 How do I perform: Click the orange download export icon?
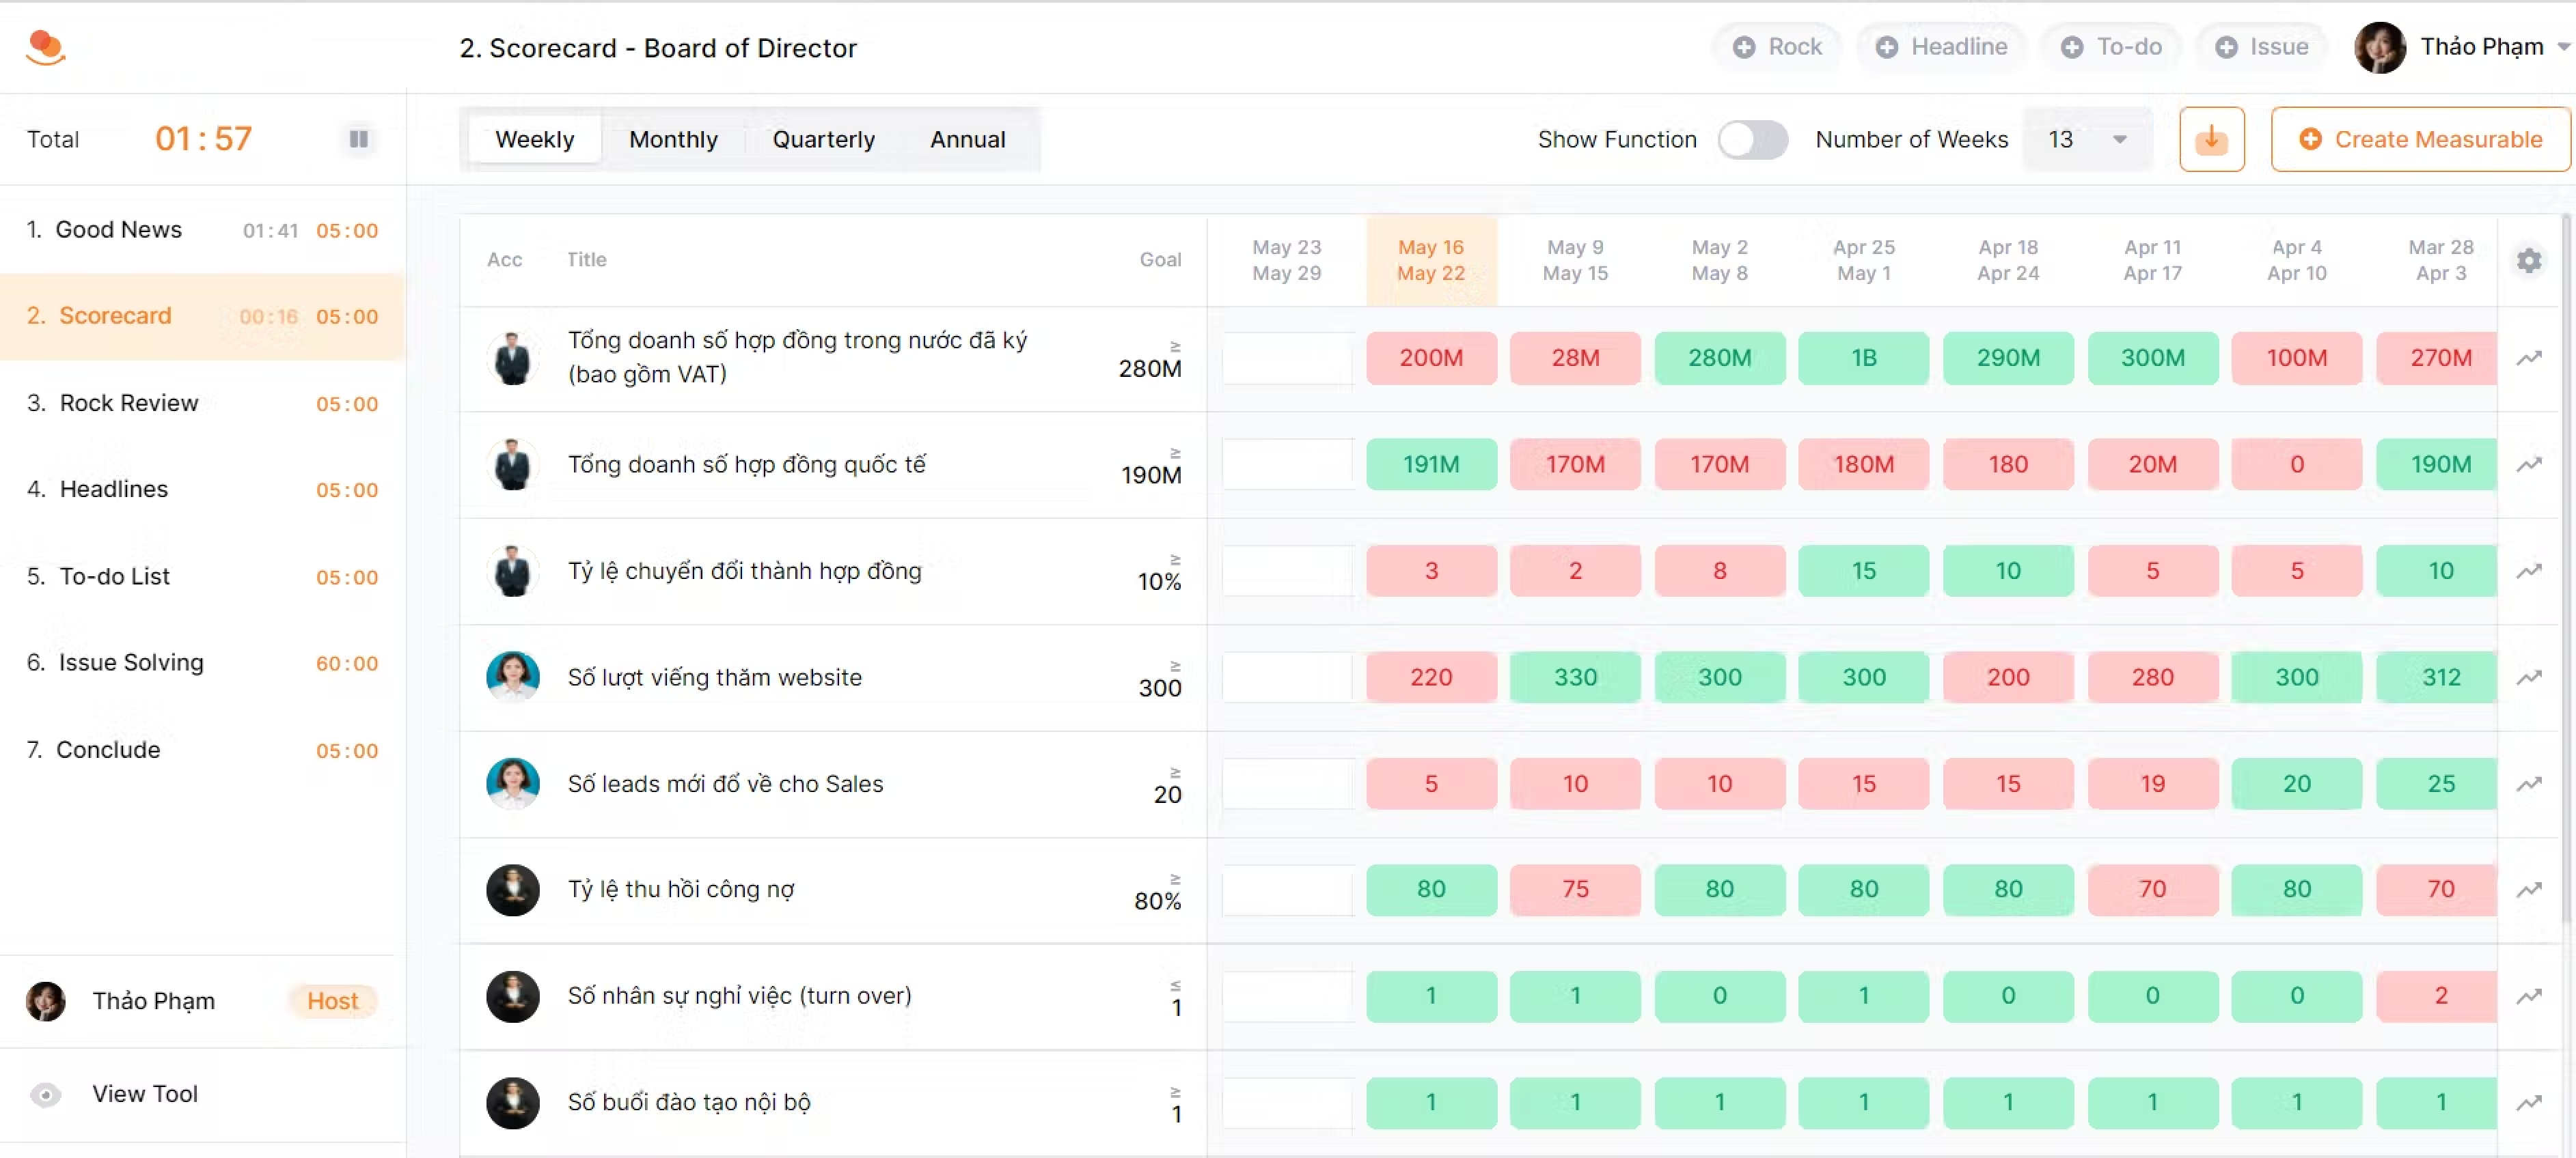pos(2211,140)
